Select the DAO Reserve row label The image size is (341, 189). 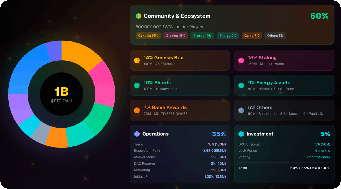click(145, 164)
